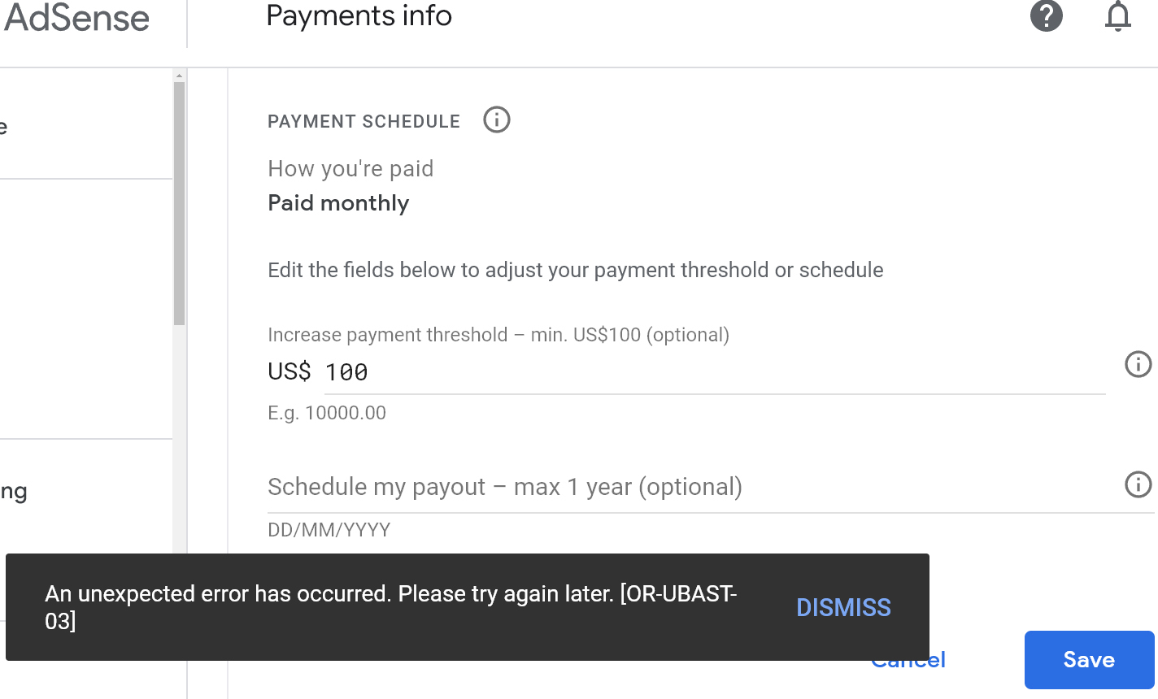The height and width of the screenshot is (699, 1158).
Task: Click the DD/MM/YYYY date format hint
Action: coord(329,530)
